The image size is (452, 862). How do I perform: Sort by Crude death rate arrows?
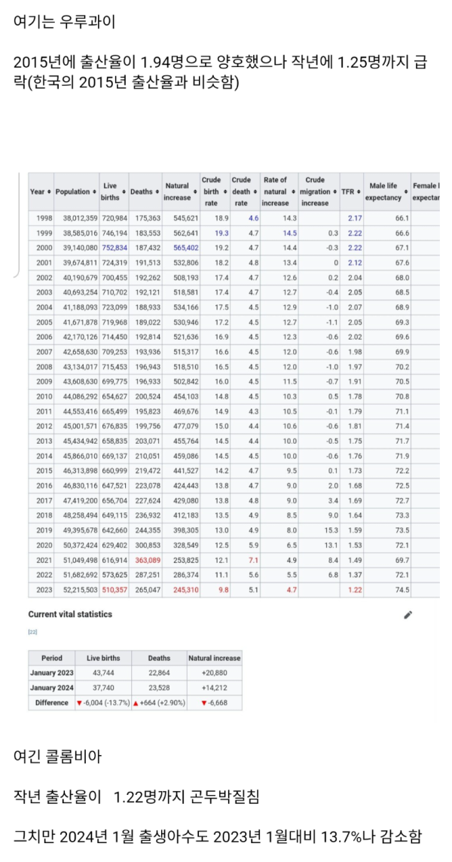click(256, 192)
